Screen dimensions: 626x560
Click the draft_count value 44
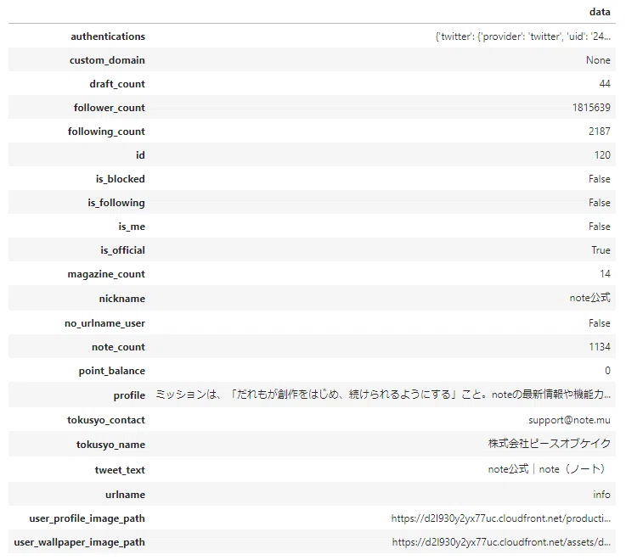point(605,84)
